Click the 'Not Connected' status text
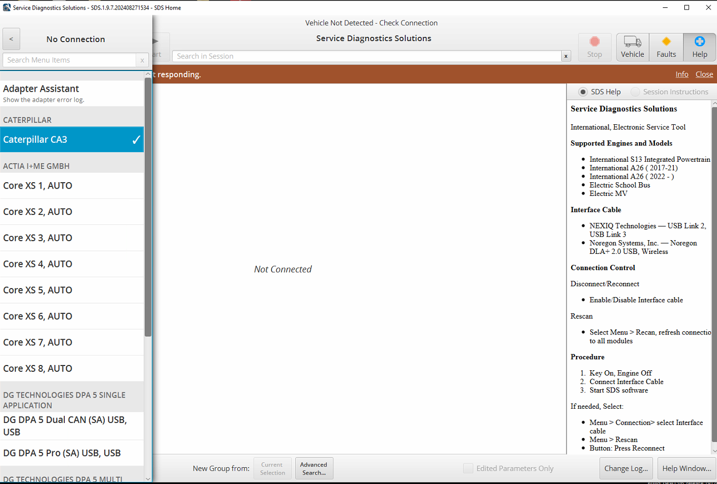 pos(283,269)
